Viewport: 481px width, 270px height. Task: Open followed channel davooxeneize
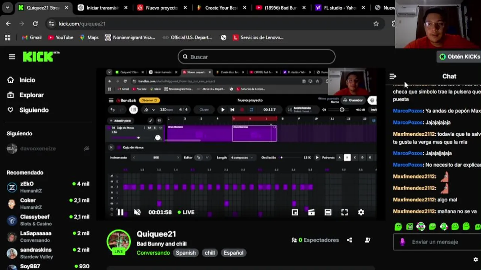coord(49,148)
